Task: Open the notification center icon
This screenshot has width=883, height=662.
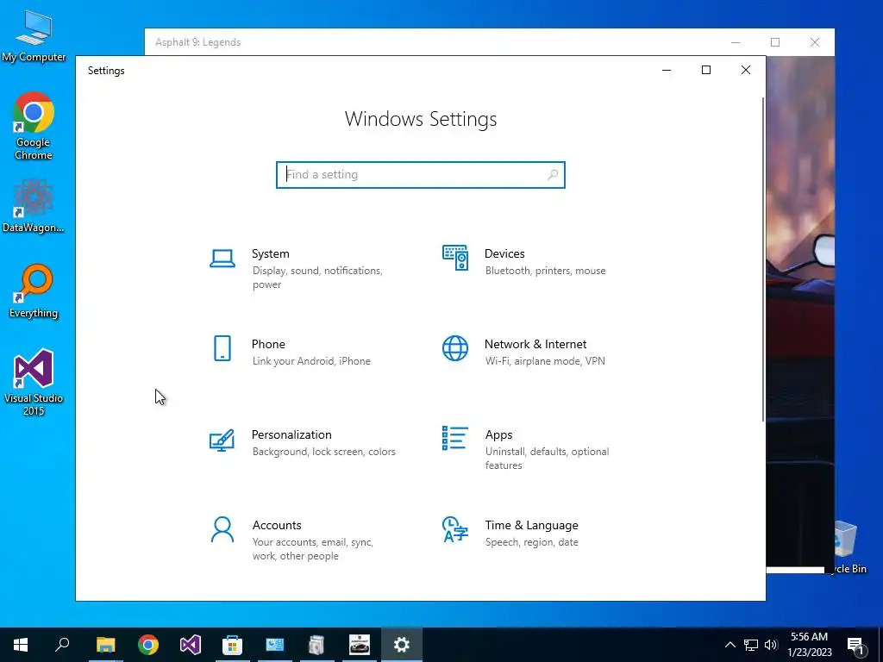Action: coord(855,645)
